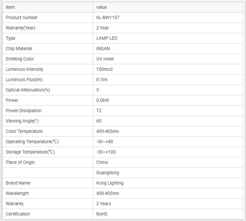Image resolution: width=246 pixels, height=221 pixels.
Task: Select the 0.06W power value
Action: 103,100
